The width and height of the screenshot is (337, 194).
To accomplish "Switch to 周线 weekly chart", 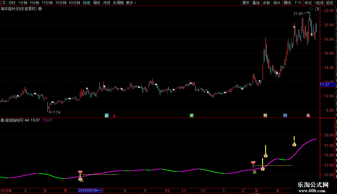I will (97, 3).
